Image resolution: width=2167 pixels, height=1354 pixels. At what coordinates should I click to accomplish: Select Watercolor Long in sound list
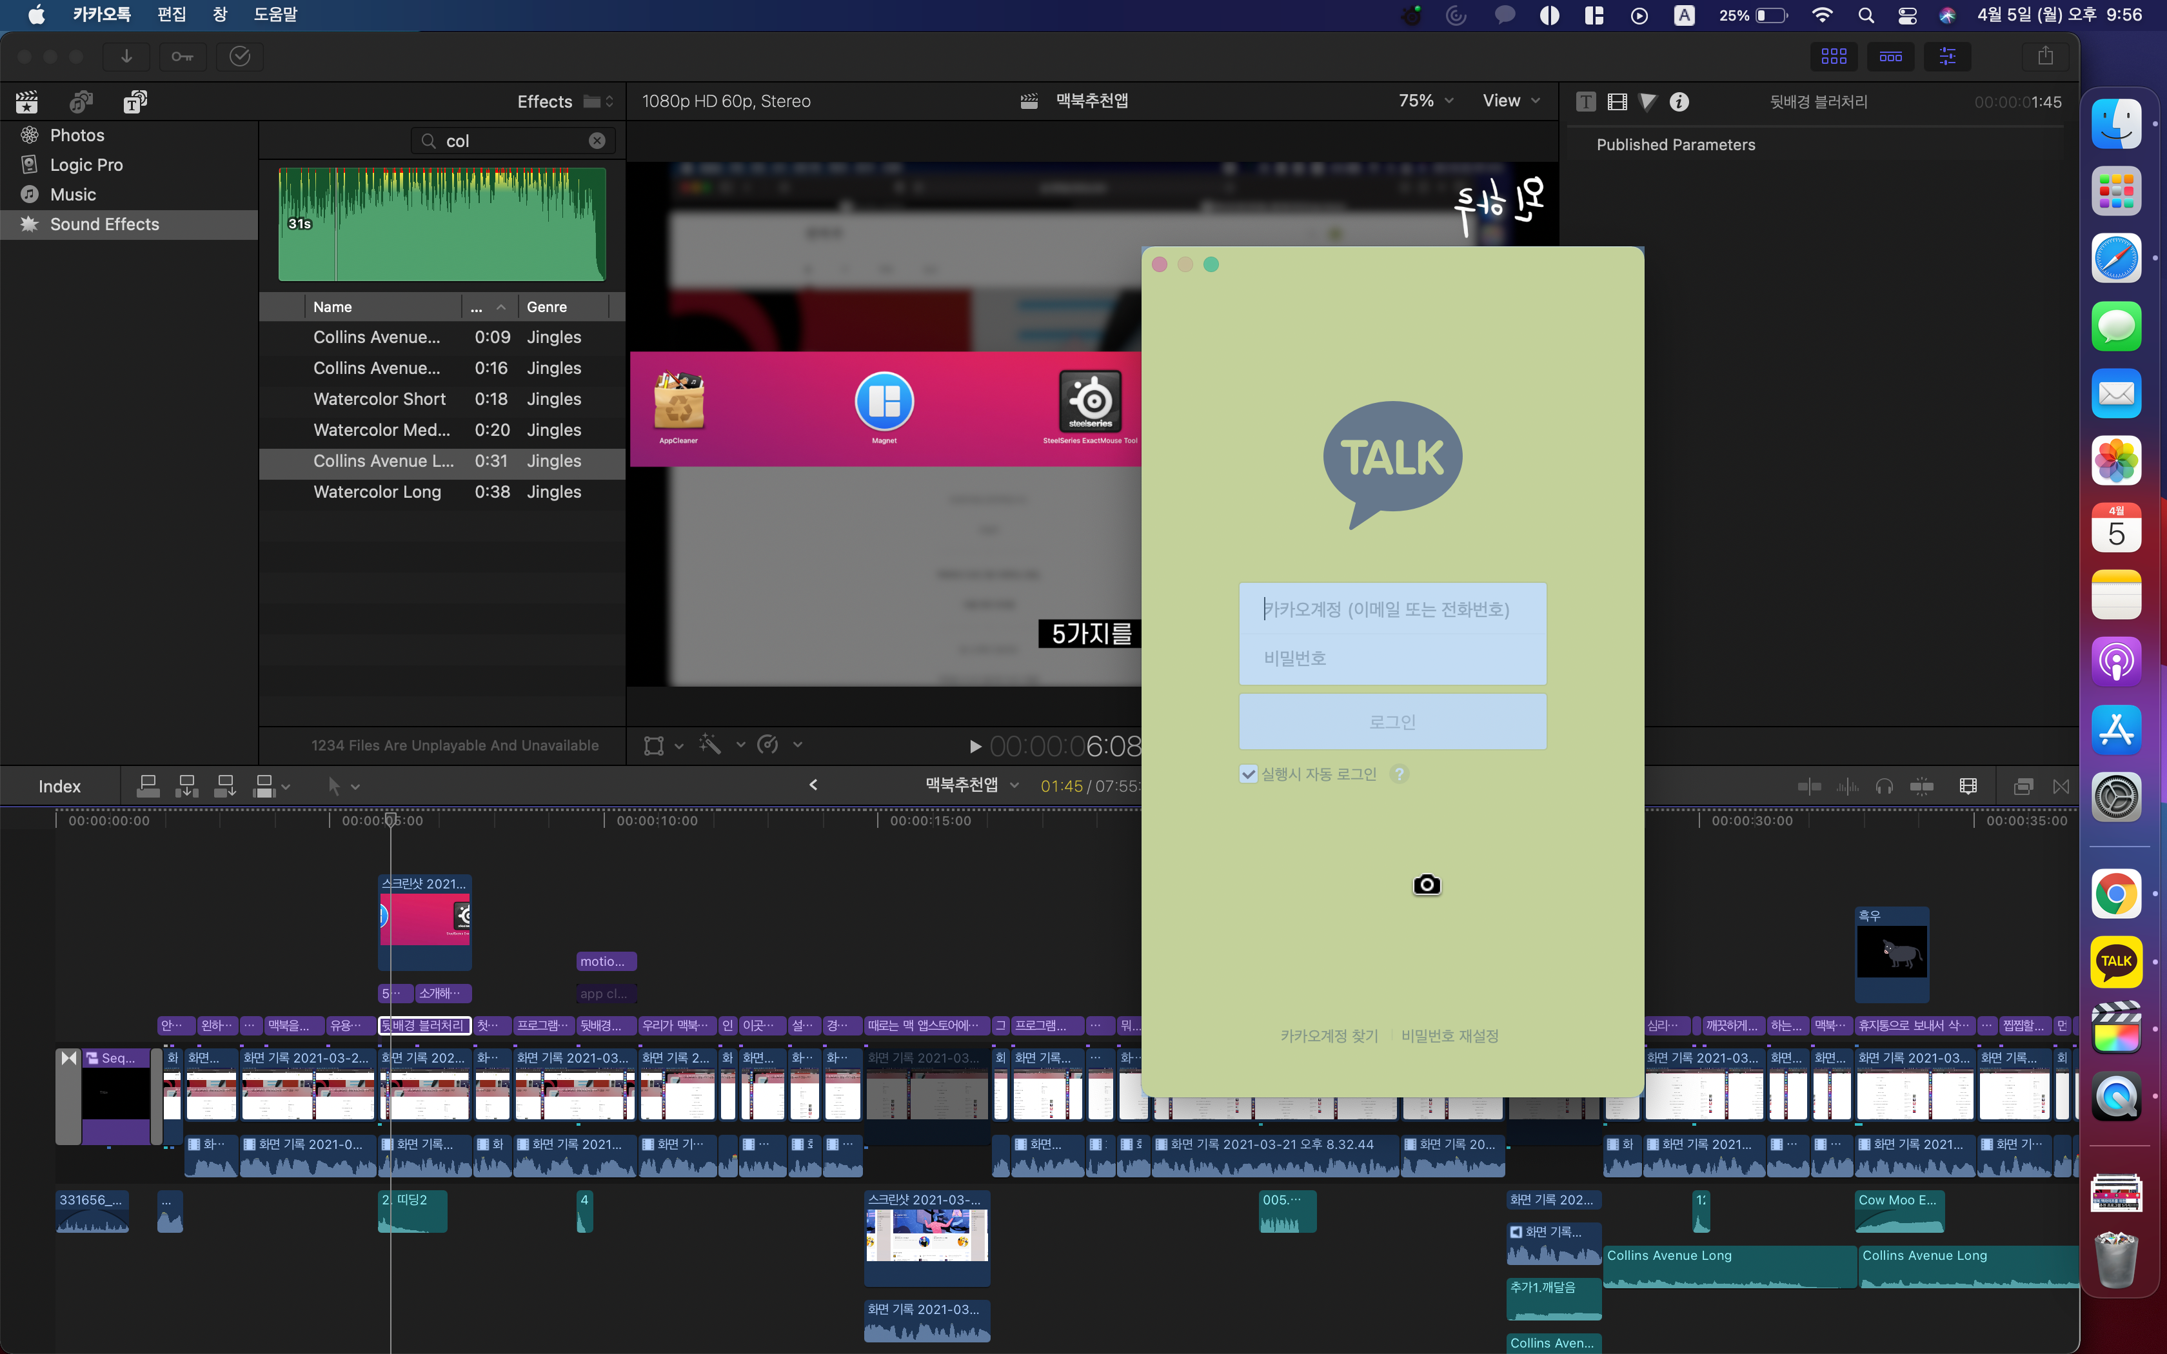(x=377, y=491)
